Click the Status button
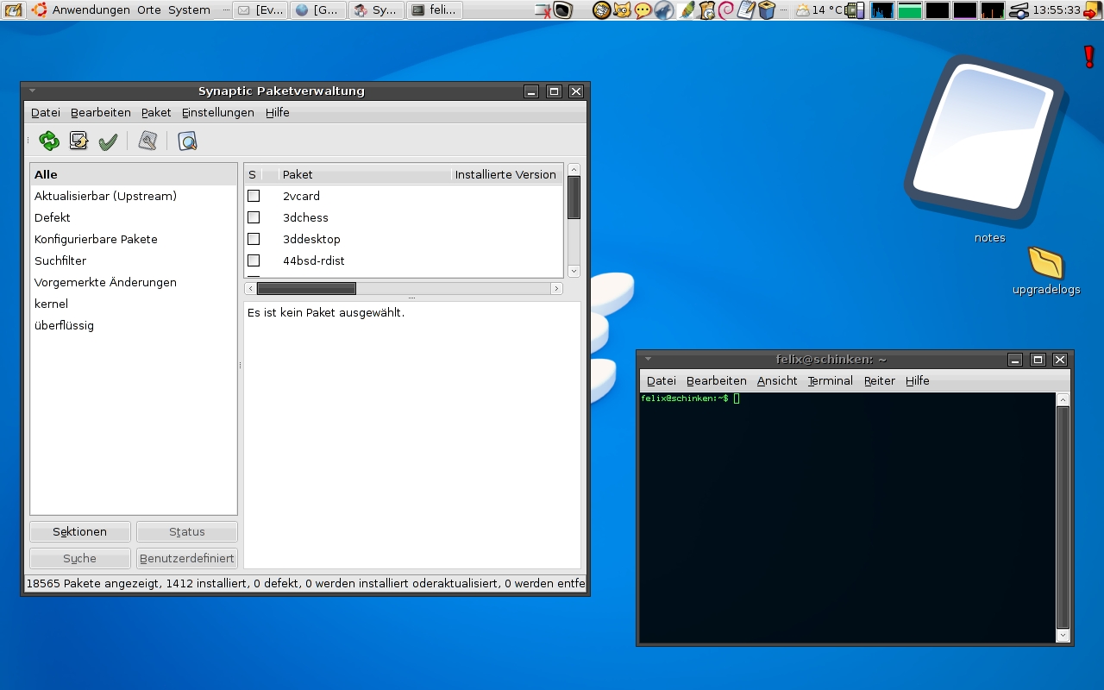1104x690 pixels. pos(187,532)
